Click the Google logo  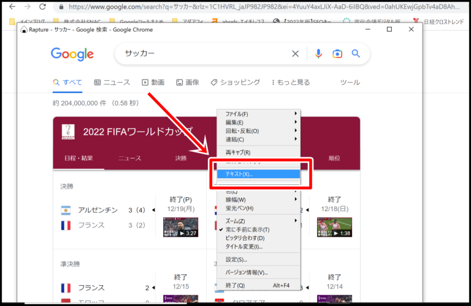point(72,54)
